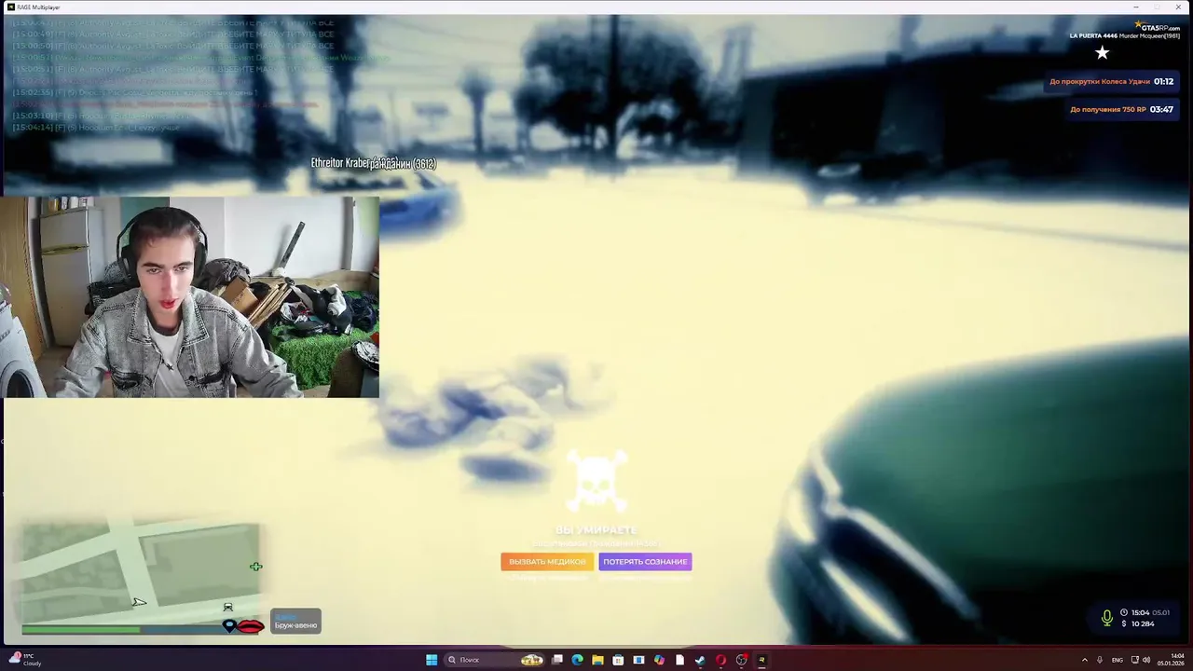Open the system tray volume icon
Viewport: 1193px width, 671px height.
coord(1146,660)
